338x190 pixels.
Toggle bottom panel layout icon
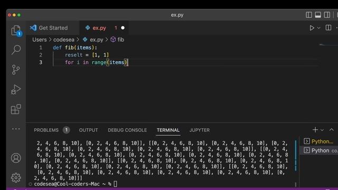point(318,15)
